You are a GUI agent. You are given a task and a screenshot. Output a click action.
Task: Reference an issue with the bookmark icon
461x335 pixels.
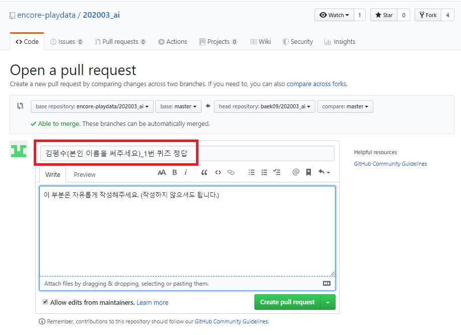click(x=308, y=172)
